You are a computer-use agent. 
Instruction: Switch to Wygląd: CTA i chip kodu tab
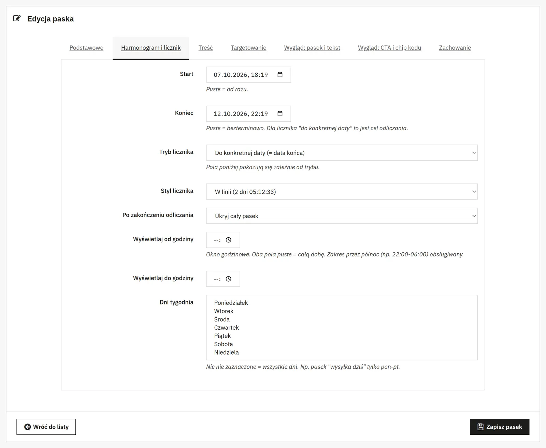[x=389, y=48]
